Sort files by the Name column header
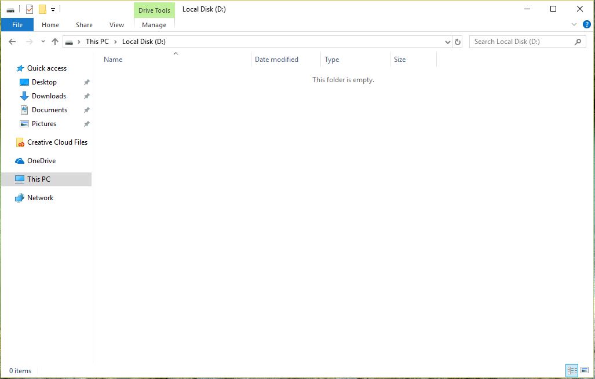 112,59
